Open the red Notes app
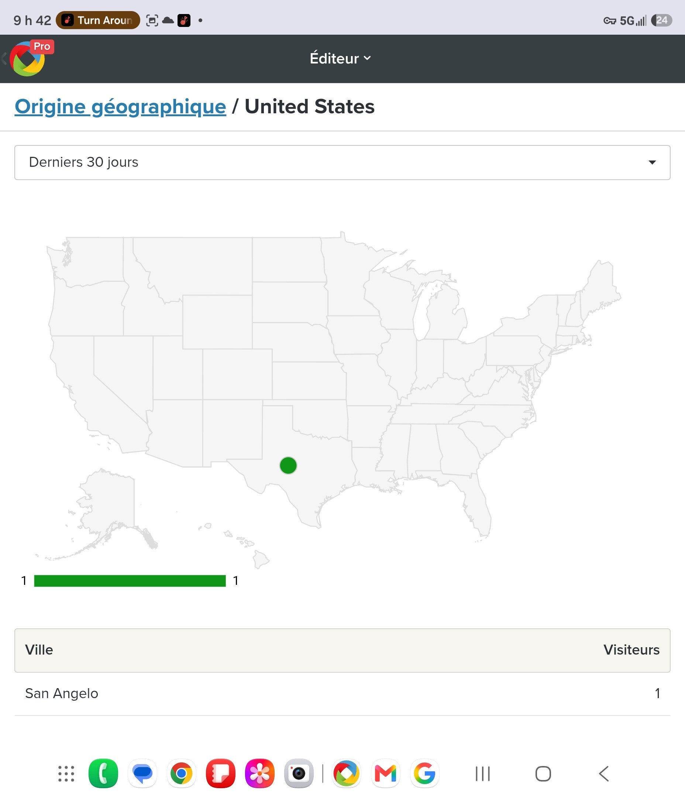Screen dimensions: 685x797 [x=220, y=773]
